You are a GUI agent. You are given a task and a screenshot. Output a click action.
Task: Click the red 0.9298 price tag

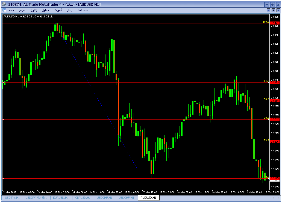click(275, 100)
